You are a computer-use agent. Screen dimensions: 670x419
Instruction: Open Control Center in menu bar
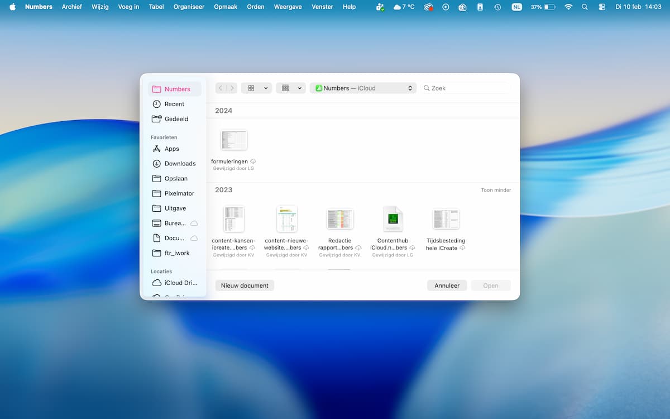pyautogui.click(x=601, y=7)
